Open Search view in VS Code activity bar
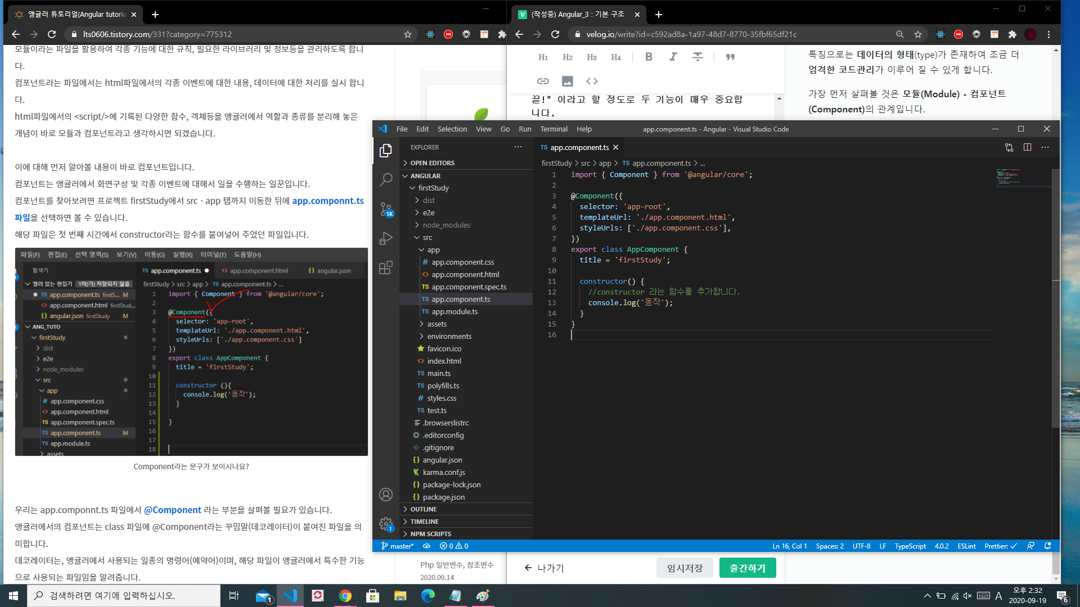 pyautogui.click(x=386, y=180)
